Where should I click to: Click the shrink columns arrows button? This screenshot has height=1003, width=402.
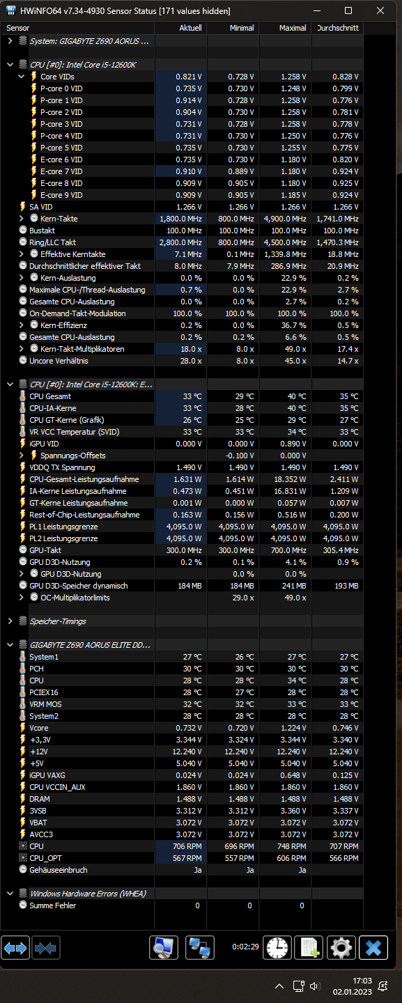click(46, 947)
